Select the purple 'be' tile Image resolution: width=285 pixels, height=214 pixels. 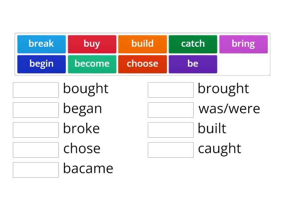(193, 63)
